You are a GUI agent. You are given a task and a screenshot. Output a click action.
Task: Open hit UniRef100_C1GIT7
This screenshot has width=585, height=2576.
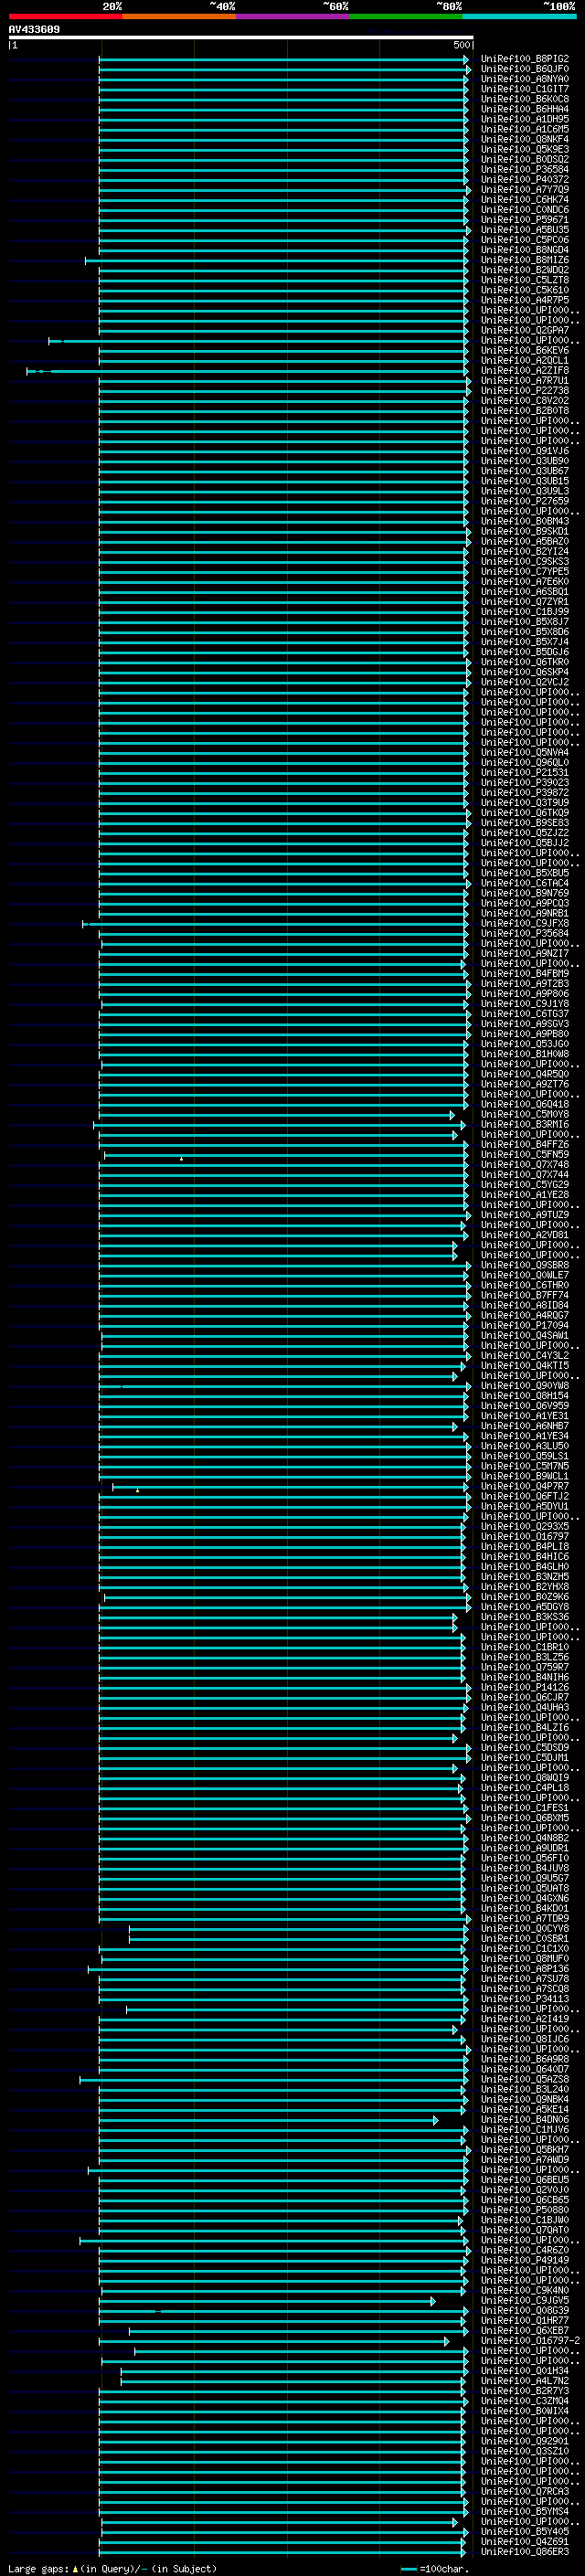525,89
